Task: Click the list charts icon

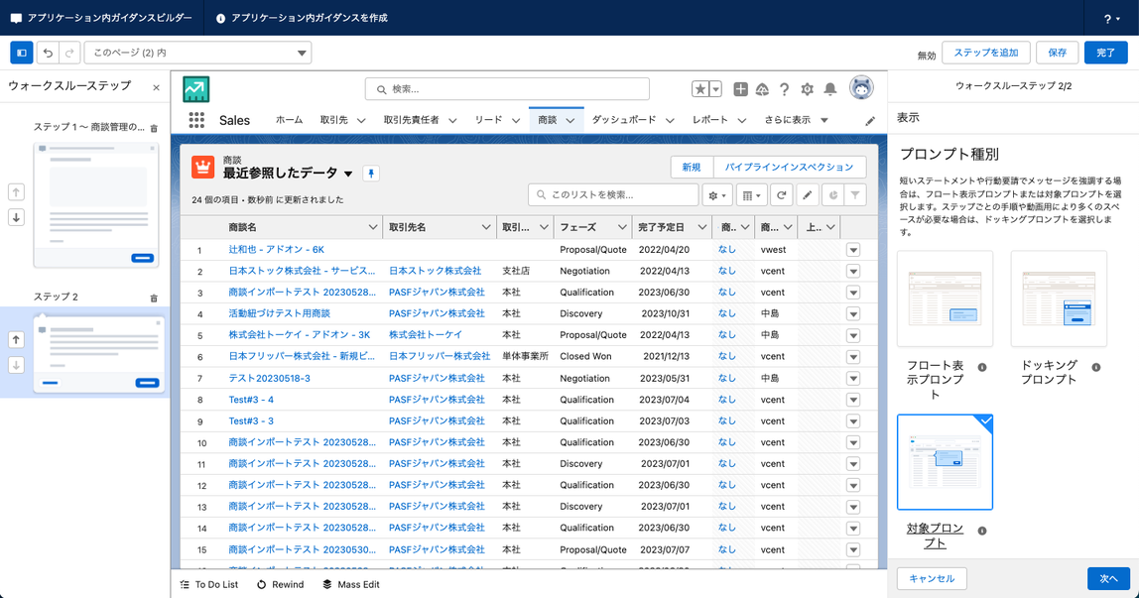Action: 832,195
